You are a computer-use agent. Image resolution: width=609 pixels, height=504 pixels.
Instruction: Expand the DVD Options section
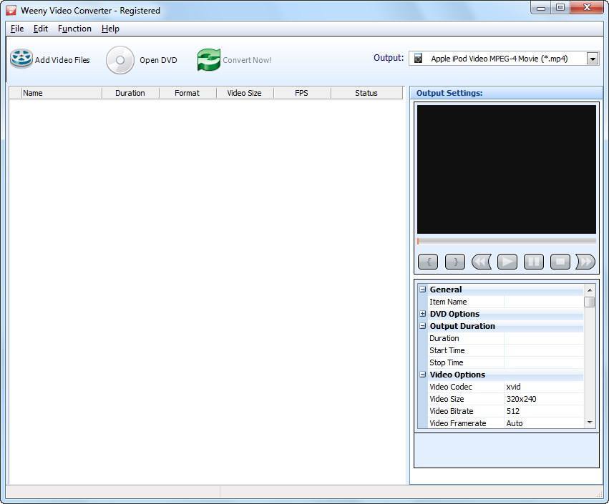click(x=423, y=314)
